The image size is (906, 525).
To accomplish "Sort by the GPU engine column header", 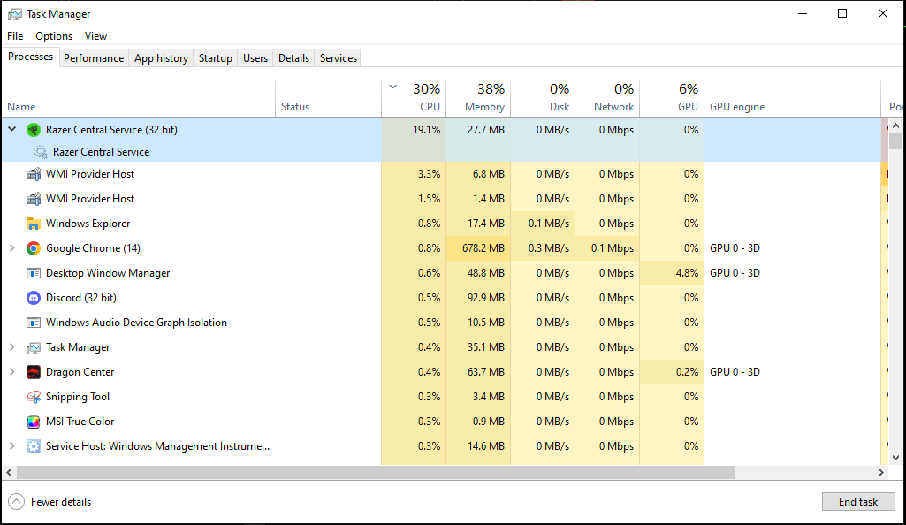I will click(792, 99).
